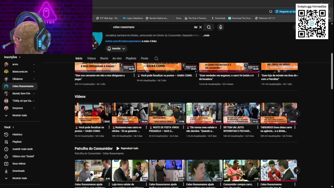Select Celso Russomanno in sidebar

point(20,86)
